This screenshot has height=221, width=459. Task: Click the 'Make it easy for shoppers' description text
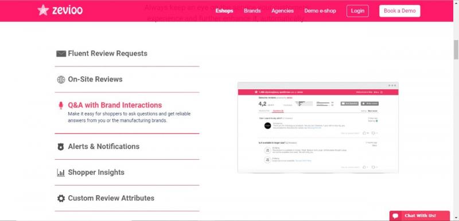pyautogui.click(x=129, y=117)
